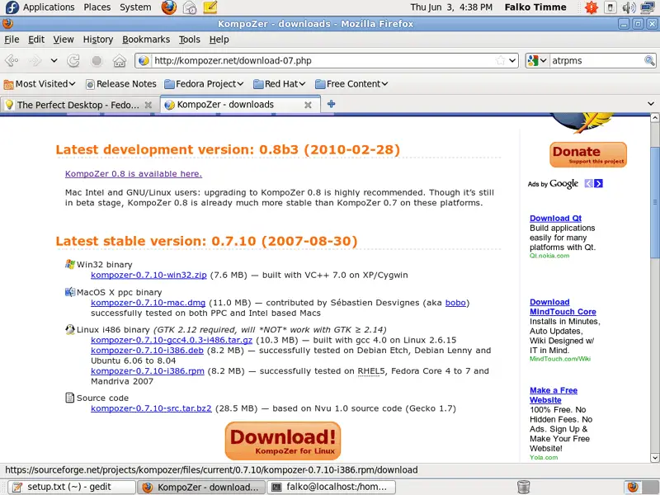Click the previous ads arrow
Screen dimensions: 660x495
click(588, 183)
